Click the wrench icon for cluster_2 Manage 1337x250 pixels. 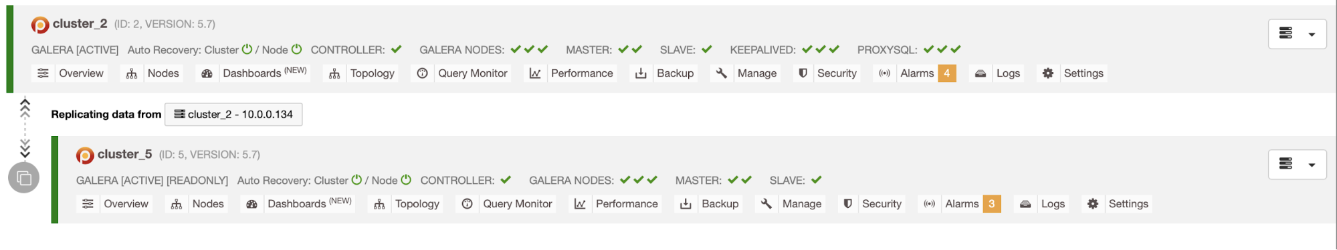[721, 73]
